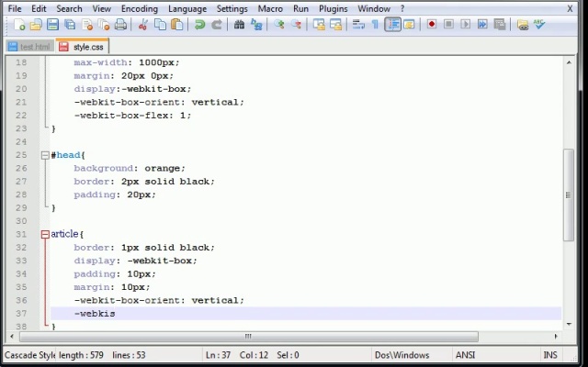Open the Window menu
588x367 pixels.
click(374, 8)
